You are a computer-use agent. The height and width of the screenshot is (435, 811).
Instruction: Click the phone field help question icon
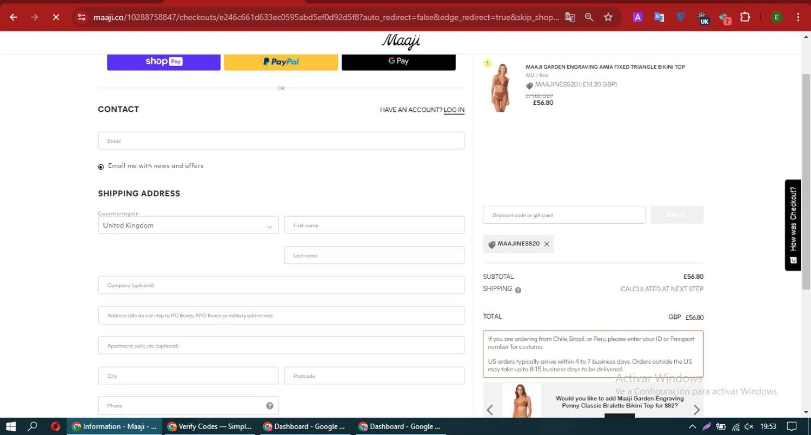coord(269,406)
